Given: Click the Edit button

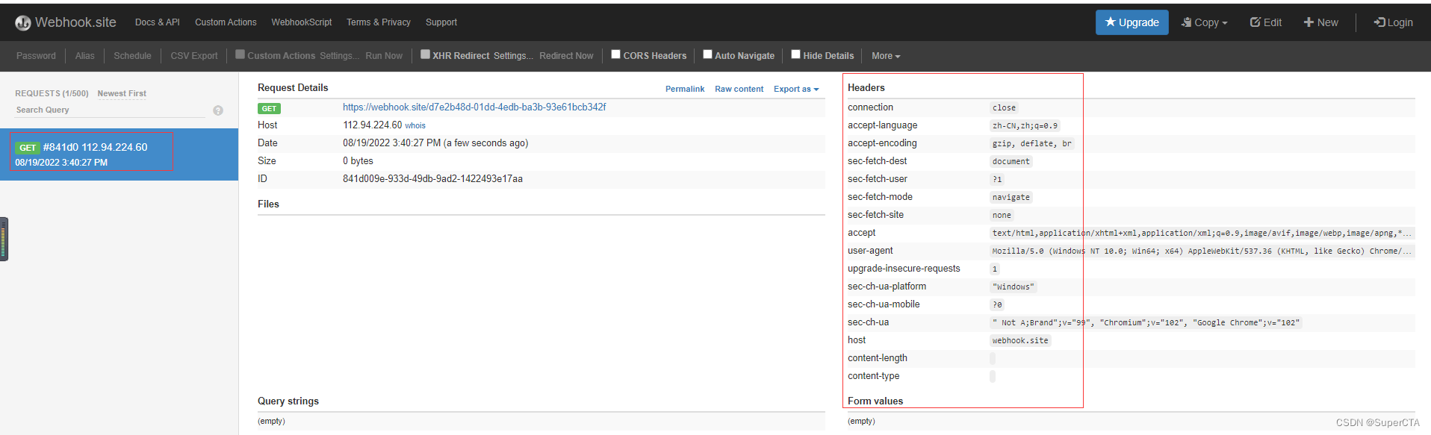Looking at the screenshot, I should (1266, 22).
